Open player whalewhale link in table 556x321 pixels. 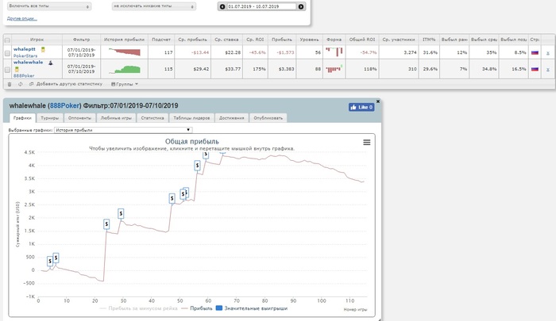point(28,62)
